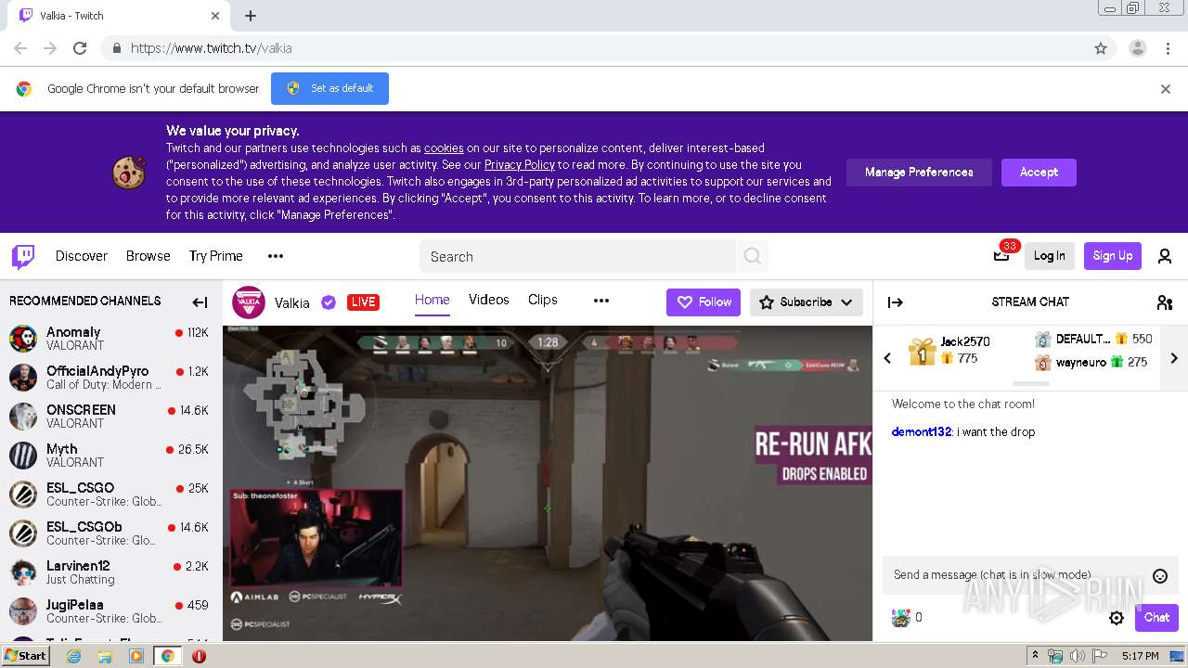The height and width of the screenshot is (668, 1188).
Task: Open a new browser tab
Action: pos(251,16)
